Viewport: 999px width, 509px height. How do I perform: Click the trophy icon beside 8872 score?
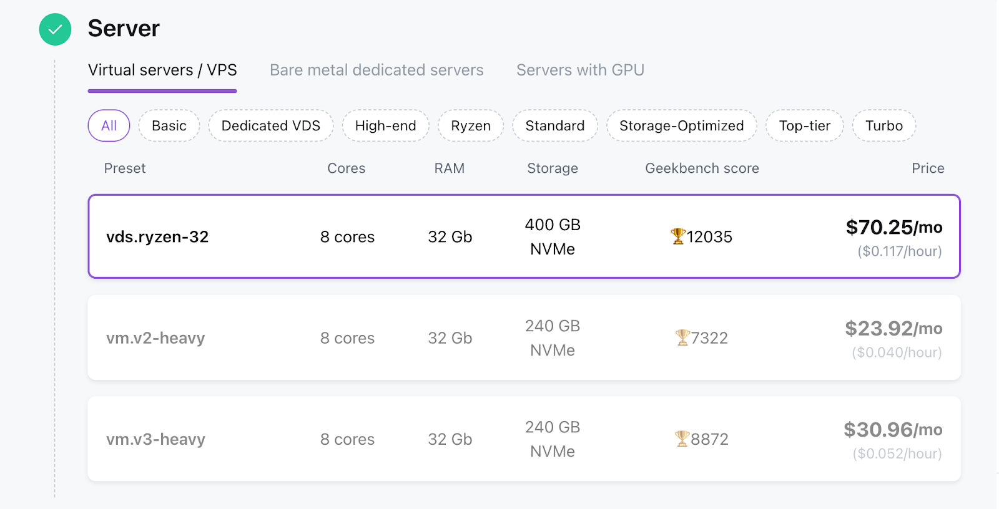(682, 439)
